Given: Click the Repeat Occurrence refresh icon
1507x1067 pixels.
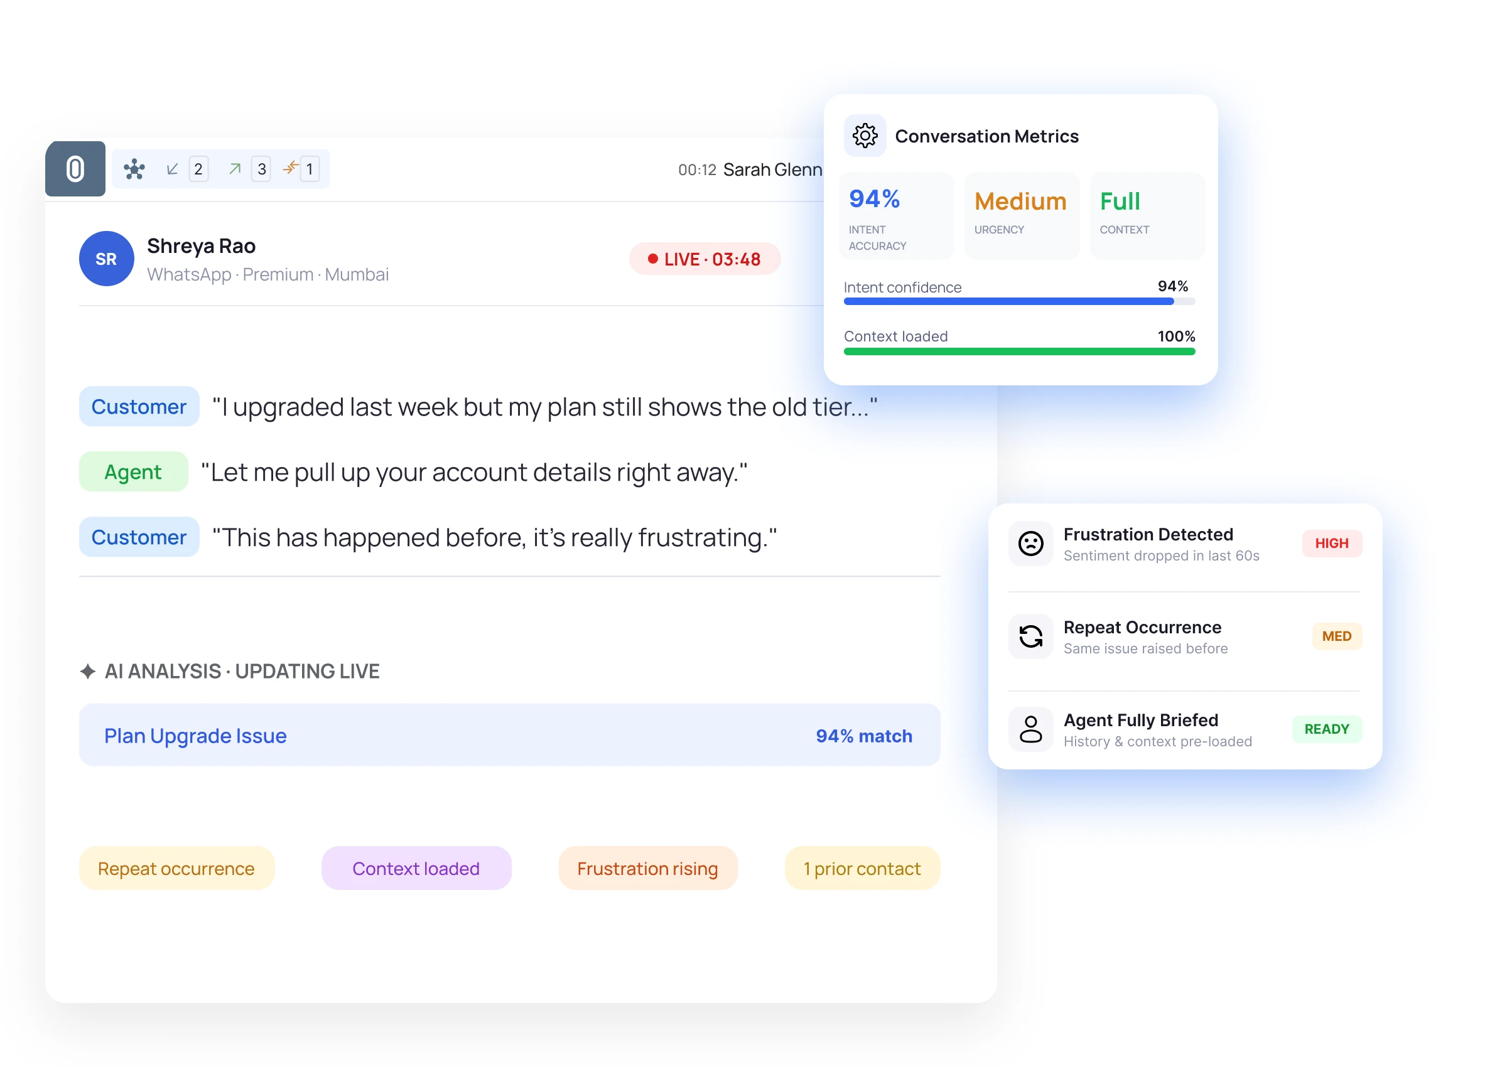Looking at the screenshot, I should click(1030, 636).
